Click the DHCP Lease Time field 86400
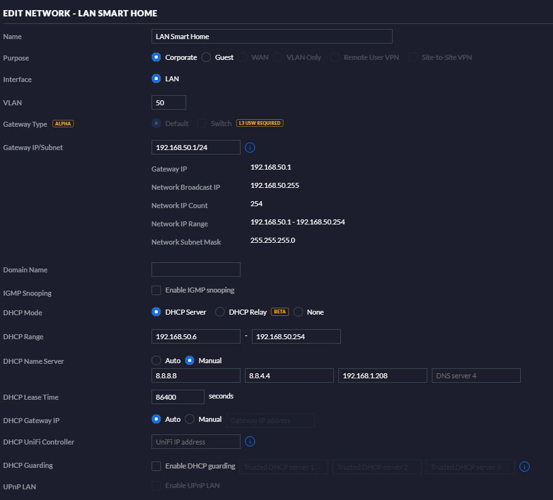 (178, 397)
